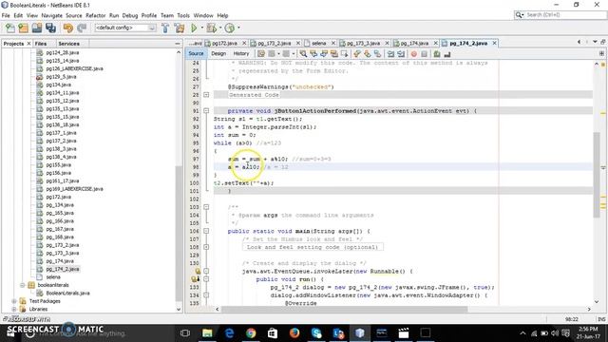Minimize the Projects window group
The width and height of the screenshot is (608, 342).
tap(178, 44)
